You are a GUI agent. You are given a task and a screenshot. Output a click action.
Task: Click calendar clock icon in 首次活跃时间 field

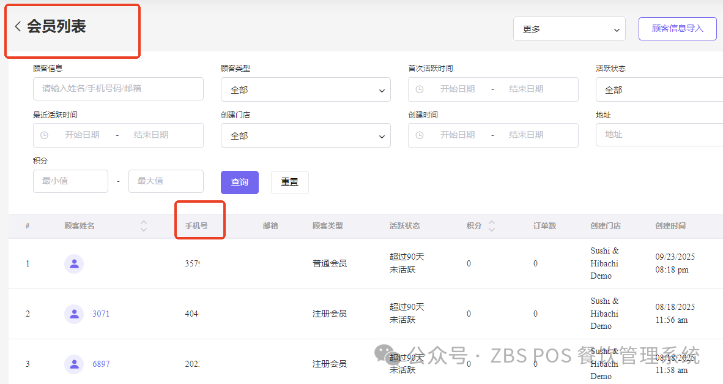tap(420, 89)
